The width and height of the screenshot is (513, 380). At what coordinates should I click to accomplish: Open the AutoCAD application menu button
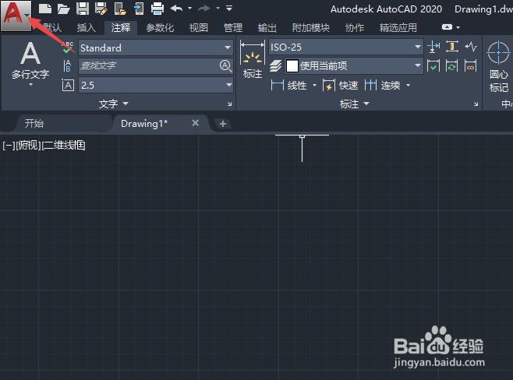click(x=16, y=16)
